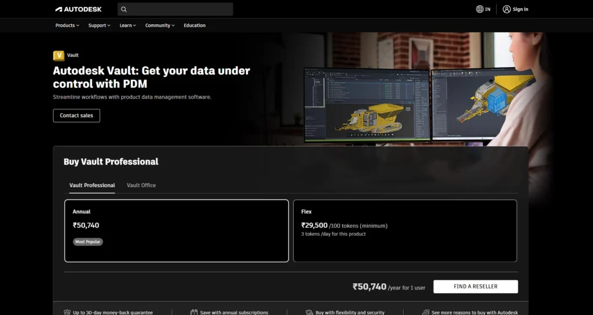Click the Vault breadcrumb label
Image resolution: width=593 pixels, height=315 pixels.
[73, 55]
